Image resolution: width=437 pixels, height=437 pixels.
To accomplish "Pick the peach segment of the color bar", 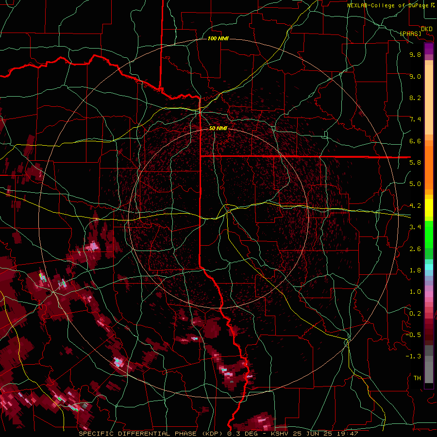I will click(x=429, y=101).
